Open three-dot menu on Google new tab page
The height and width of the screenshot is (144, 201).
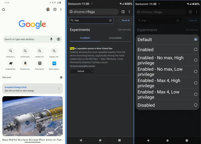[x=61, y=9]
